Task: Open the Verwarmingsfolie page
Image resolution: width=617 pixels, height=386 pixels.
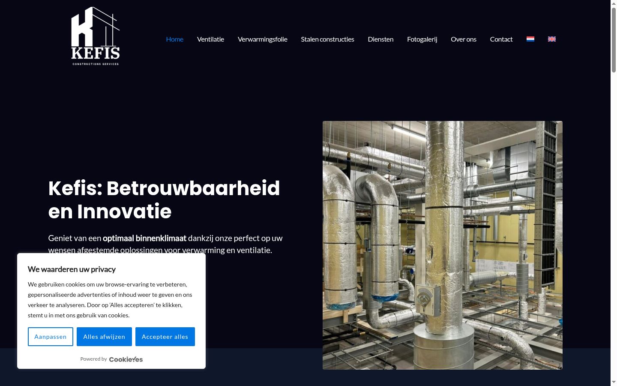Action: coord(263,39)
